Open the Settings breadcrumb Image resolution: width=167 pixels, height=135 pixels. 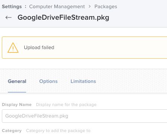tap(12, 7)
